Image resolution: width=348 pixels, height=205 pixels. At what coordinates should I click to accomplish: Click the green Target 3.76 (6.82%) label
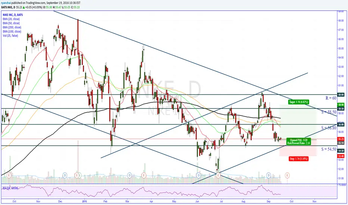pyautogui.click(x=298, y=102)
